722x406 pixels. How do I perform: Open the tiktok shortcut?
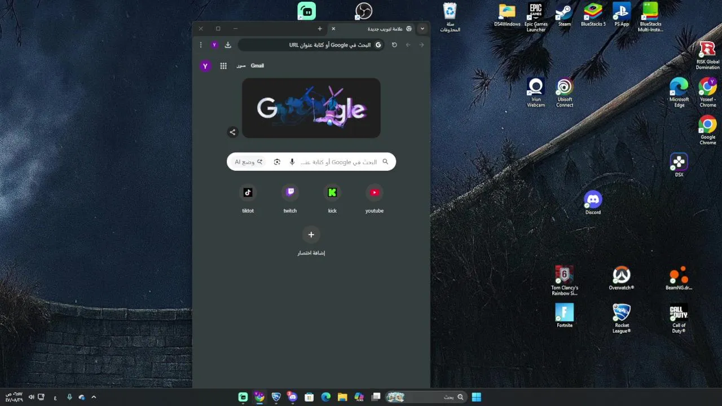coord(248,199)
